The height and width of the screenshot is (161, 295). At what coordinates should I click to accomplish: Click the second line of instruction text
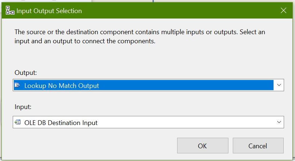click(x=85, y=41)
